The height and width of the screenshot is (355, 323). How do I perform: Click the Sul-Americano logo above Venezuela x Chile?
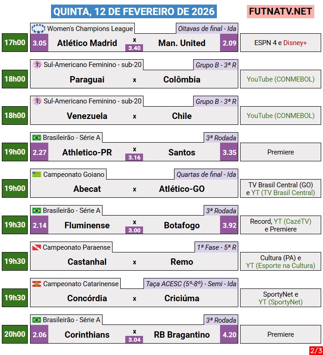[x=37, y=101]
